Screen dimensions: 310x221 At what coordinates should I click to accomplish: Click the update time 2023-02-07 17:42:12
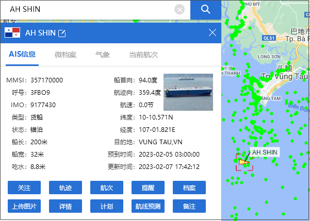[169, 167]
